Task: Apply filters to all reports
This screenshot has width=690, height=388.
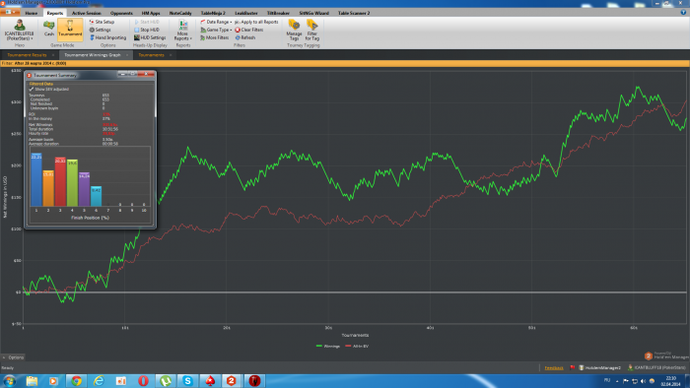Action: (256, 22)
